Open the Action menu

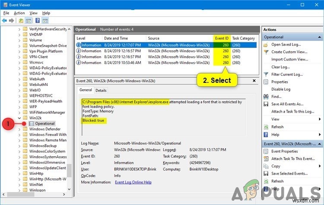[x=19, y=13]
